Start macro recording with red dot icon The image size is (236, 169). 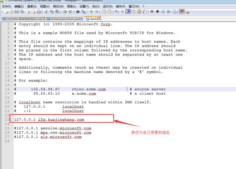click(x=152, y=12)
